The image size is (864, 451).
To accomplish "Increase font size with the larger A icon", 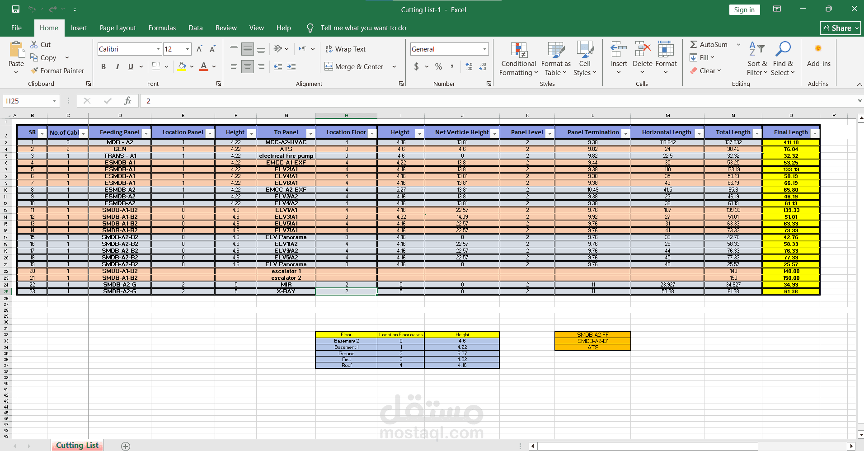I will click(x=199, y=49).
